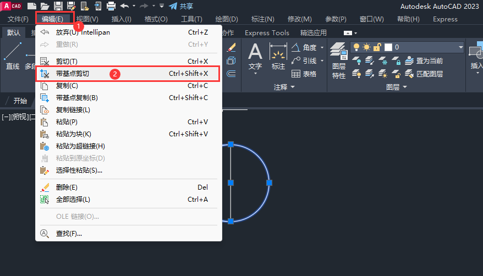This screenshot has height=276, width=483.
Task: Open 图层特性 layer properties manager
Action: pyautogui.click(x=339, y=60)
